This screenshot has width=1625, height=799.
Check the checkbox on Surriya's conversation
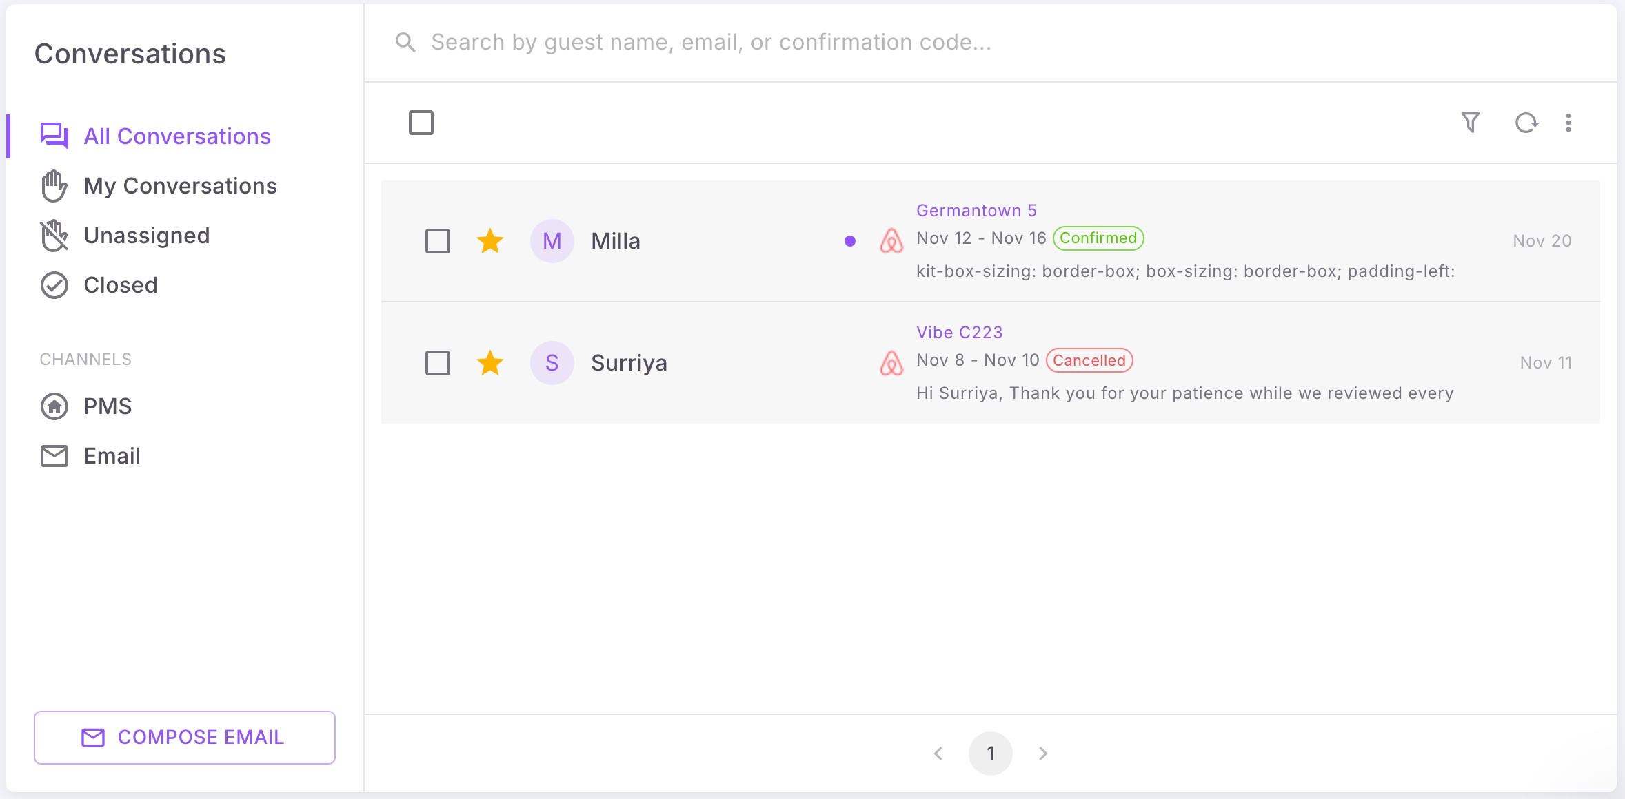pos(438,362)
